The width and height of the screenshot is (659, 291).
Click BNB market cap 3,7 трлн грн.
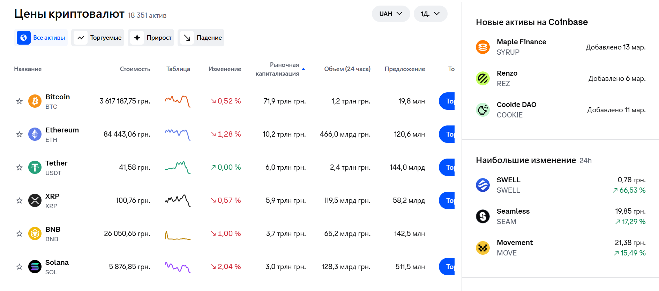tap(286, 233)
